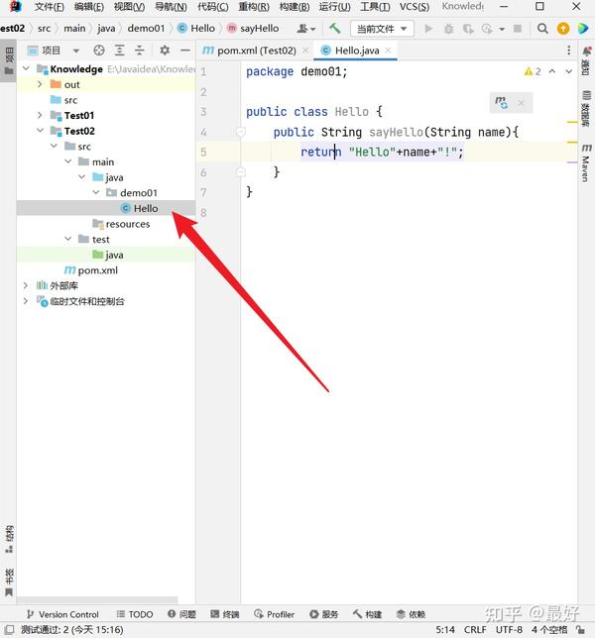This screenshot has height=638, width=595.
Task: Hide the project tool window
Action: pyautogui.click(x=185, y=51)
